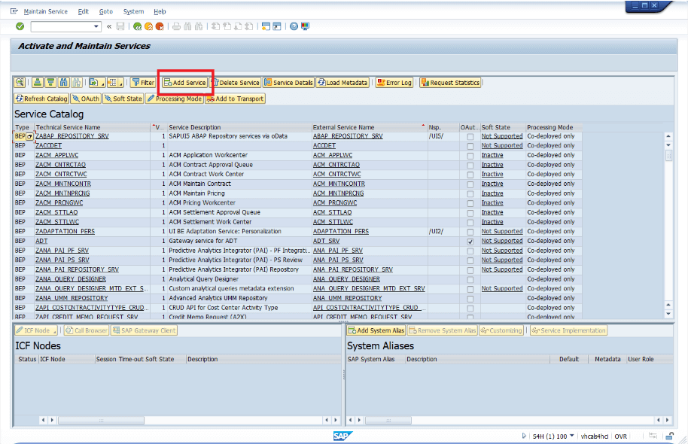Viewport: 688px width, 444px height.
Task: Click the red Cancel icon in toolbar
Action: click(160, 26)
